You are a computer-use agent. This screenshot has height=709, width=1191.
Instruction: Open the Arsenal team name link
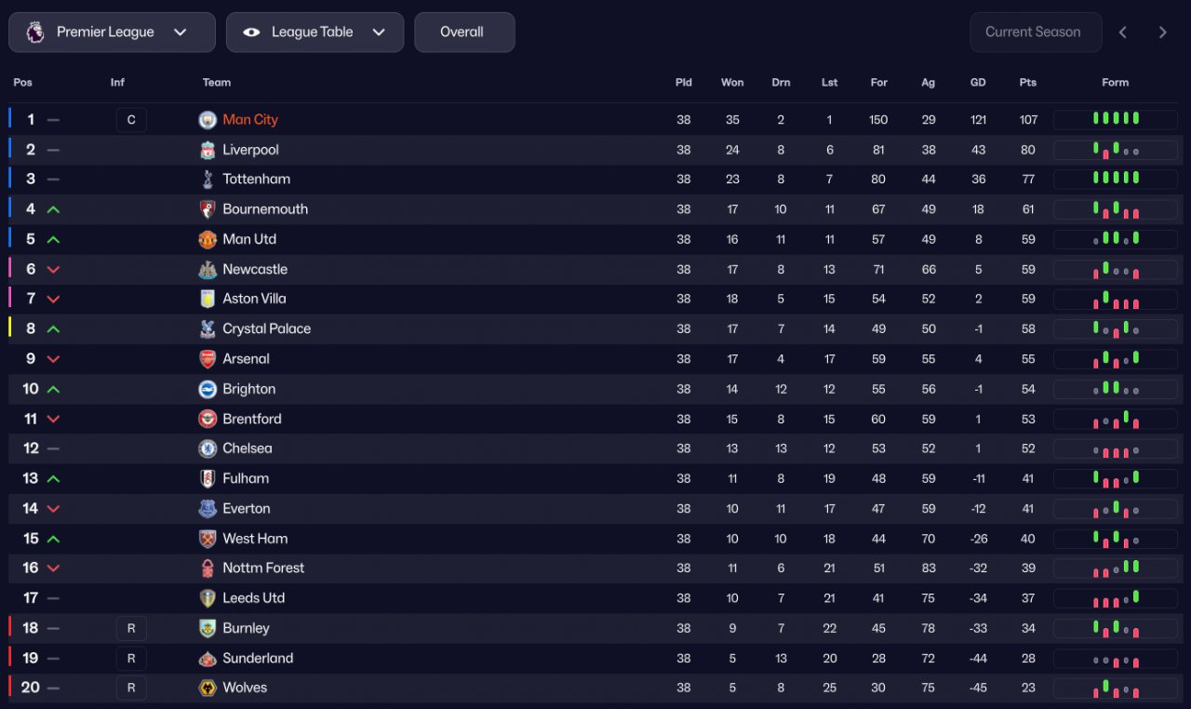[x=246, y=359]
